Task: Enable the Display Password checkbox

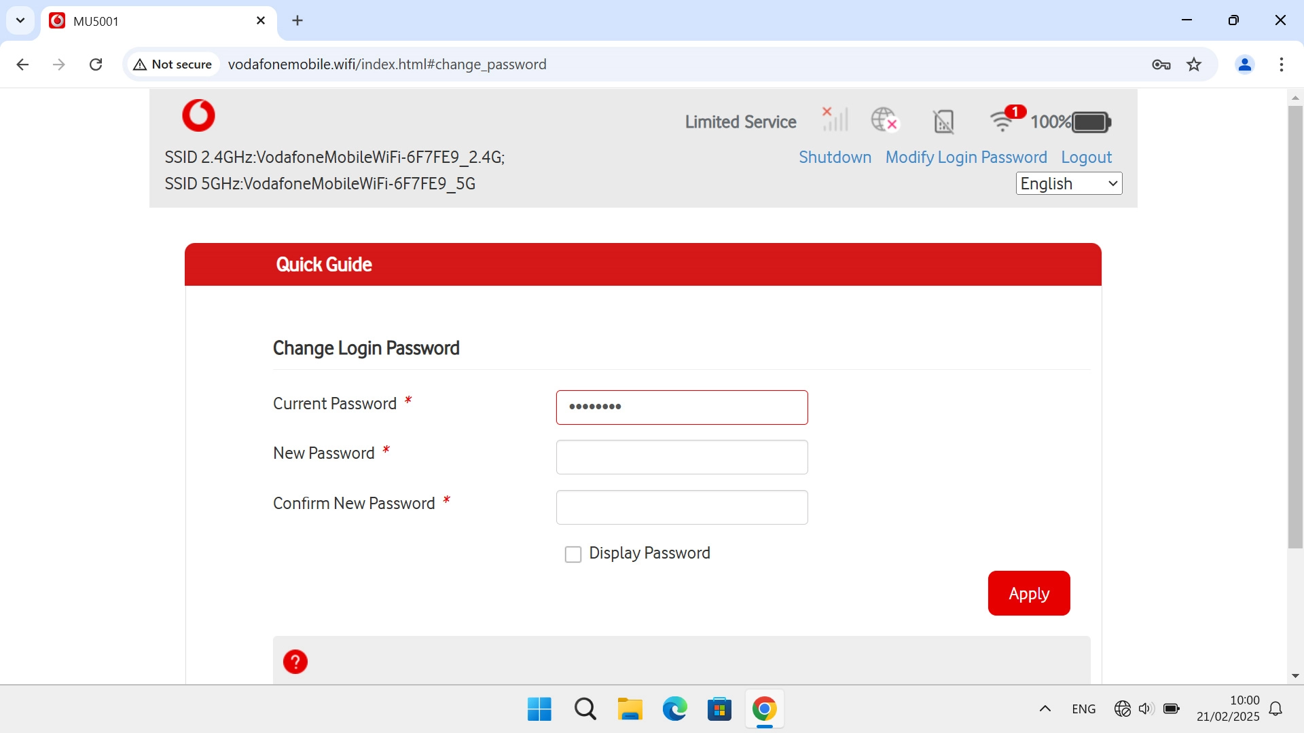Action: click(573, 555)
